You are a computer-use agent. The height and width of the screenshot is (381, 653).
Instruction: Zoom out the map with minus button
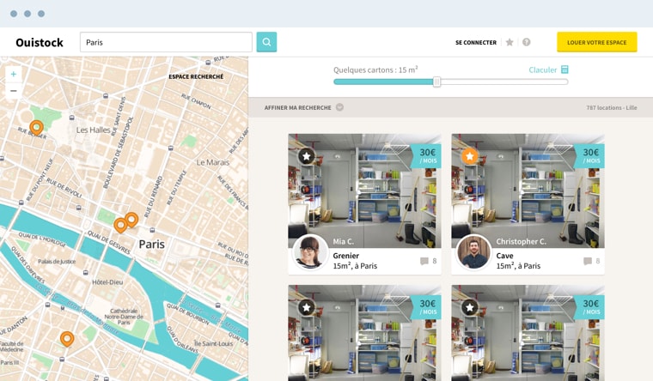pos(14,91)
